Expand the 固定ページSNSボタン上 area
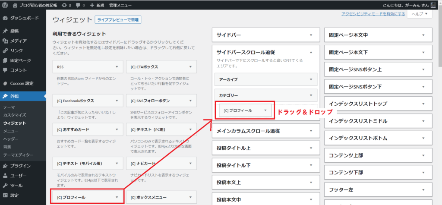The image size is (442, 205). [x=423, y=69]
